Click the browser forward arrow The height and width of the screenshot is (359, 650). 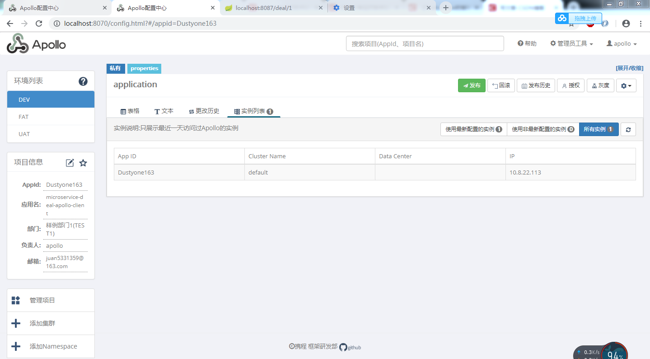(x=24, y=24)
